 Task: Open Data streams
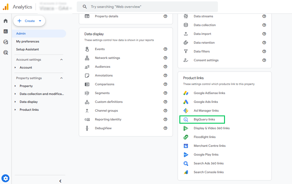[203, 16]
